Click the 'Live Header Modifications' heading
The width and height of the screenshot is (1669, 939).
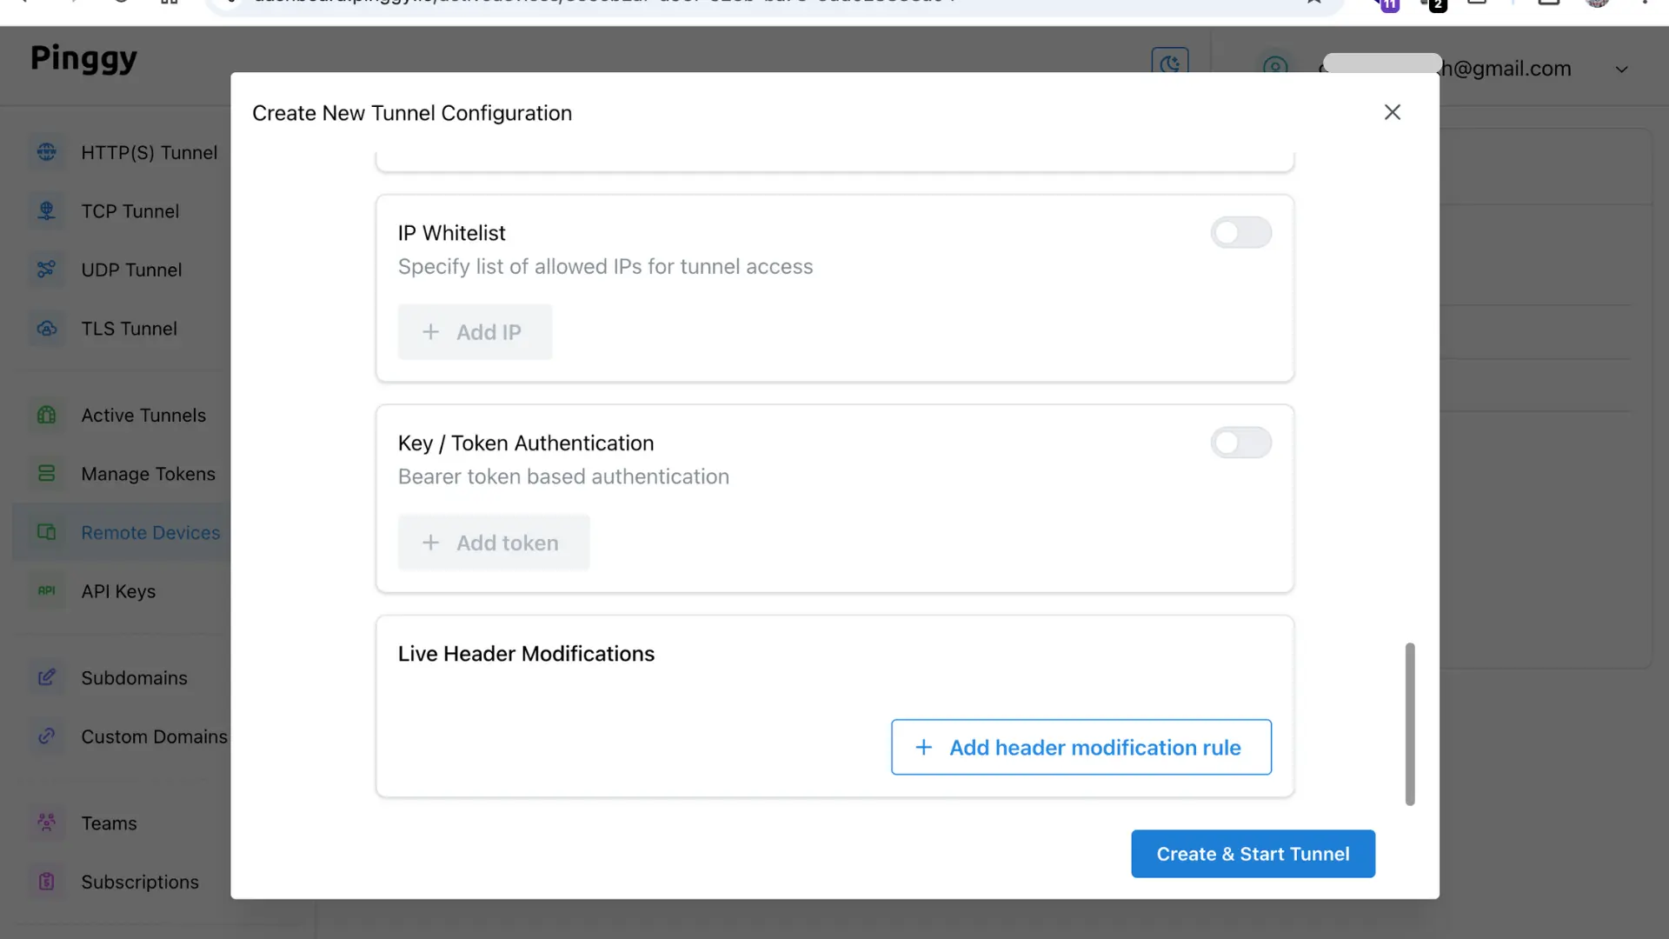point(526,654)
